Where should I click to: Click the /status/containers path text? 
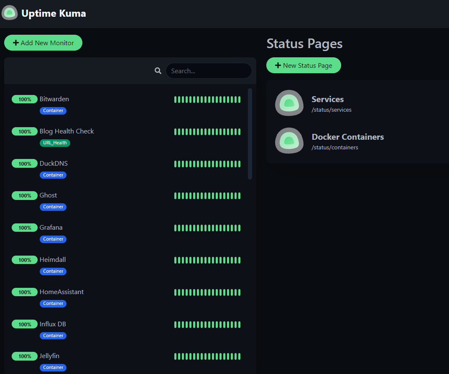click(x=335, y=147)
